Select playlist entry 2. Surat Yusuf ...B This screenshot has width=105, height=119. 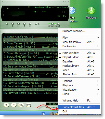coord(30,40)
